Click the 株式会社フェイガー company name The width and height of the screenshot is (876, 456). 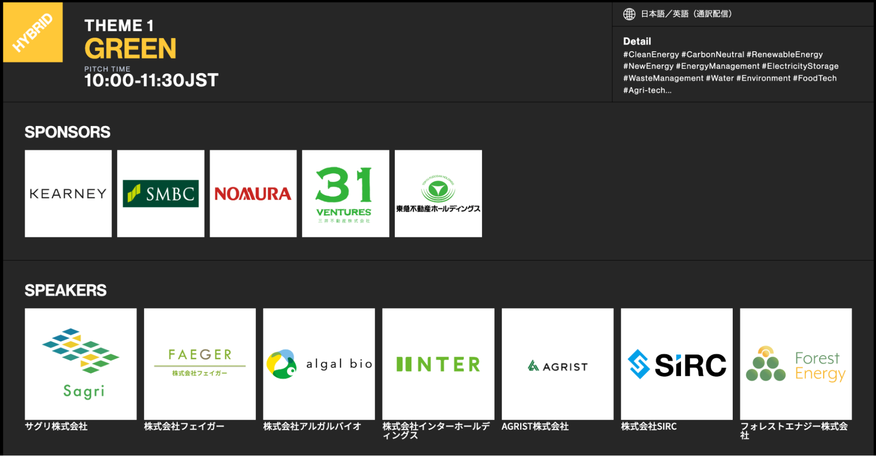pyautogui.click(x=184, y=426)
